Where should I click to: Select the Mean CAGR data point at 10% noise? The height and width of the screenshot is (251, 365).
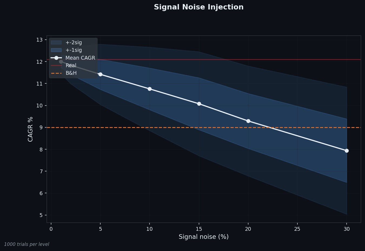tap(150, 89)
